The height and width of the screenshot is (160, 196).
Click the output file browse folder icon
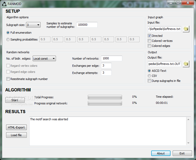[x=186, y=64]
